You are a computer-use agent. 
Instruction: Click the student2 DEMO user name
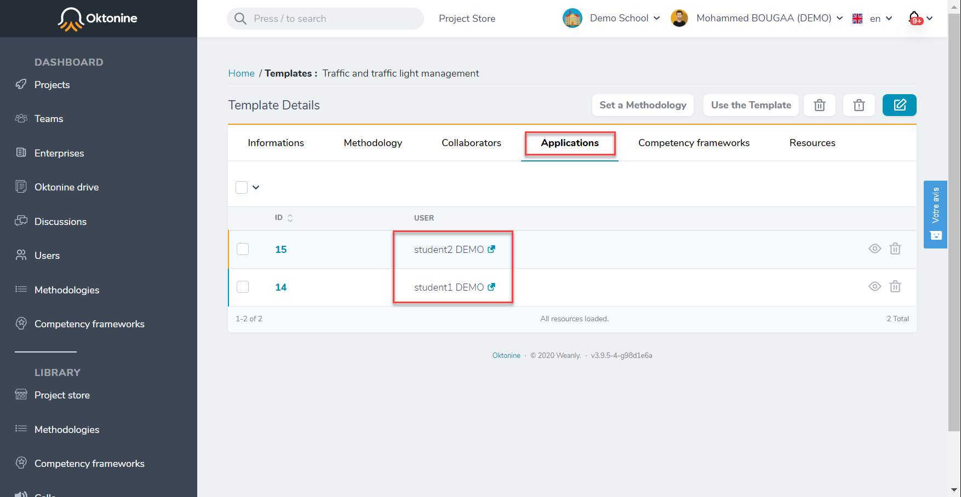(449, 249)
